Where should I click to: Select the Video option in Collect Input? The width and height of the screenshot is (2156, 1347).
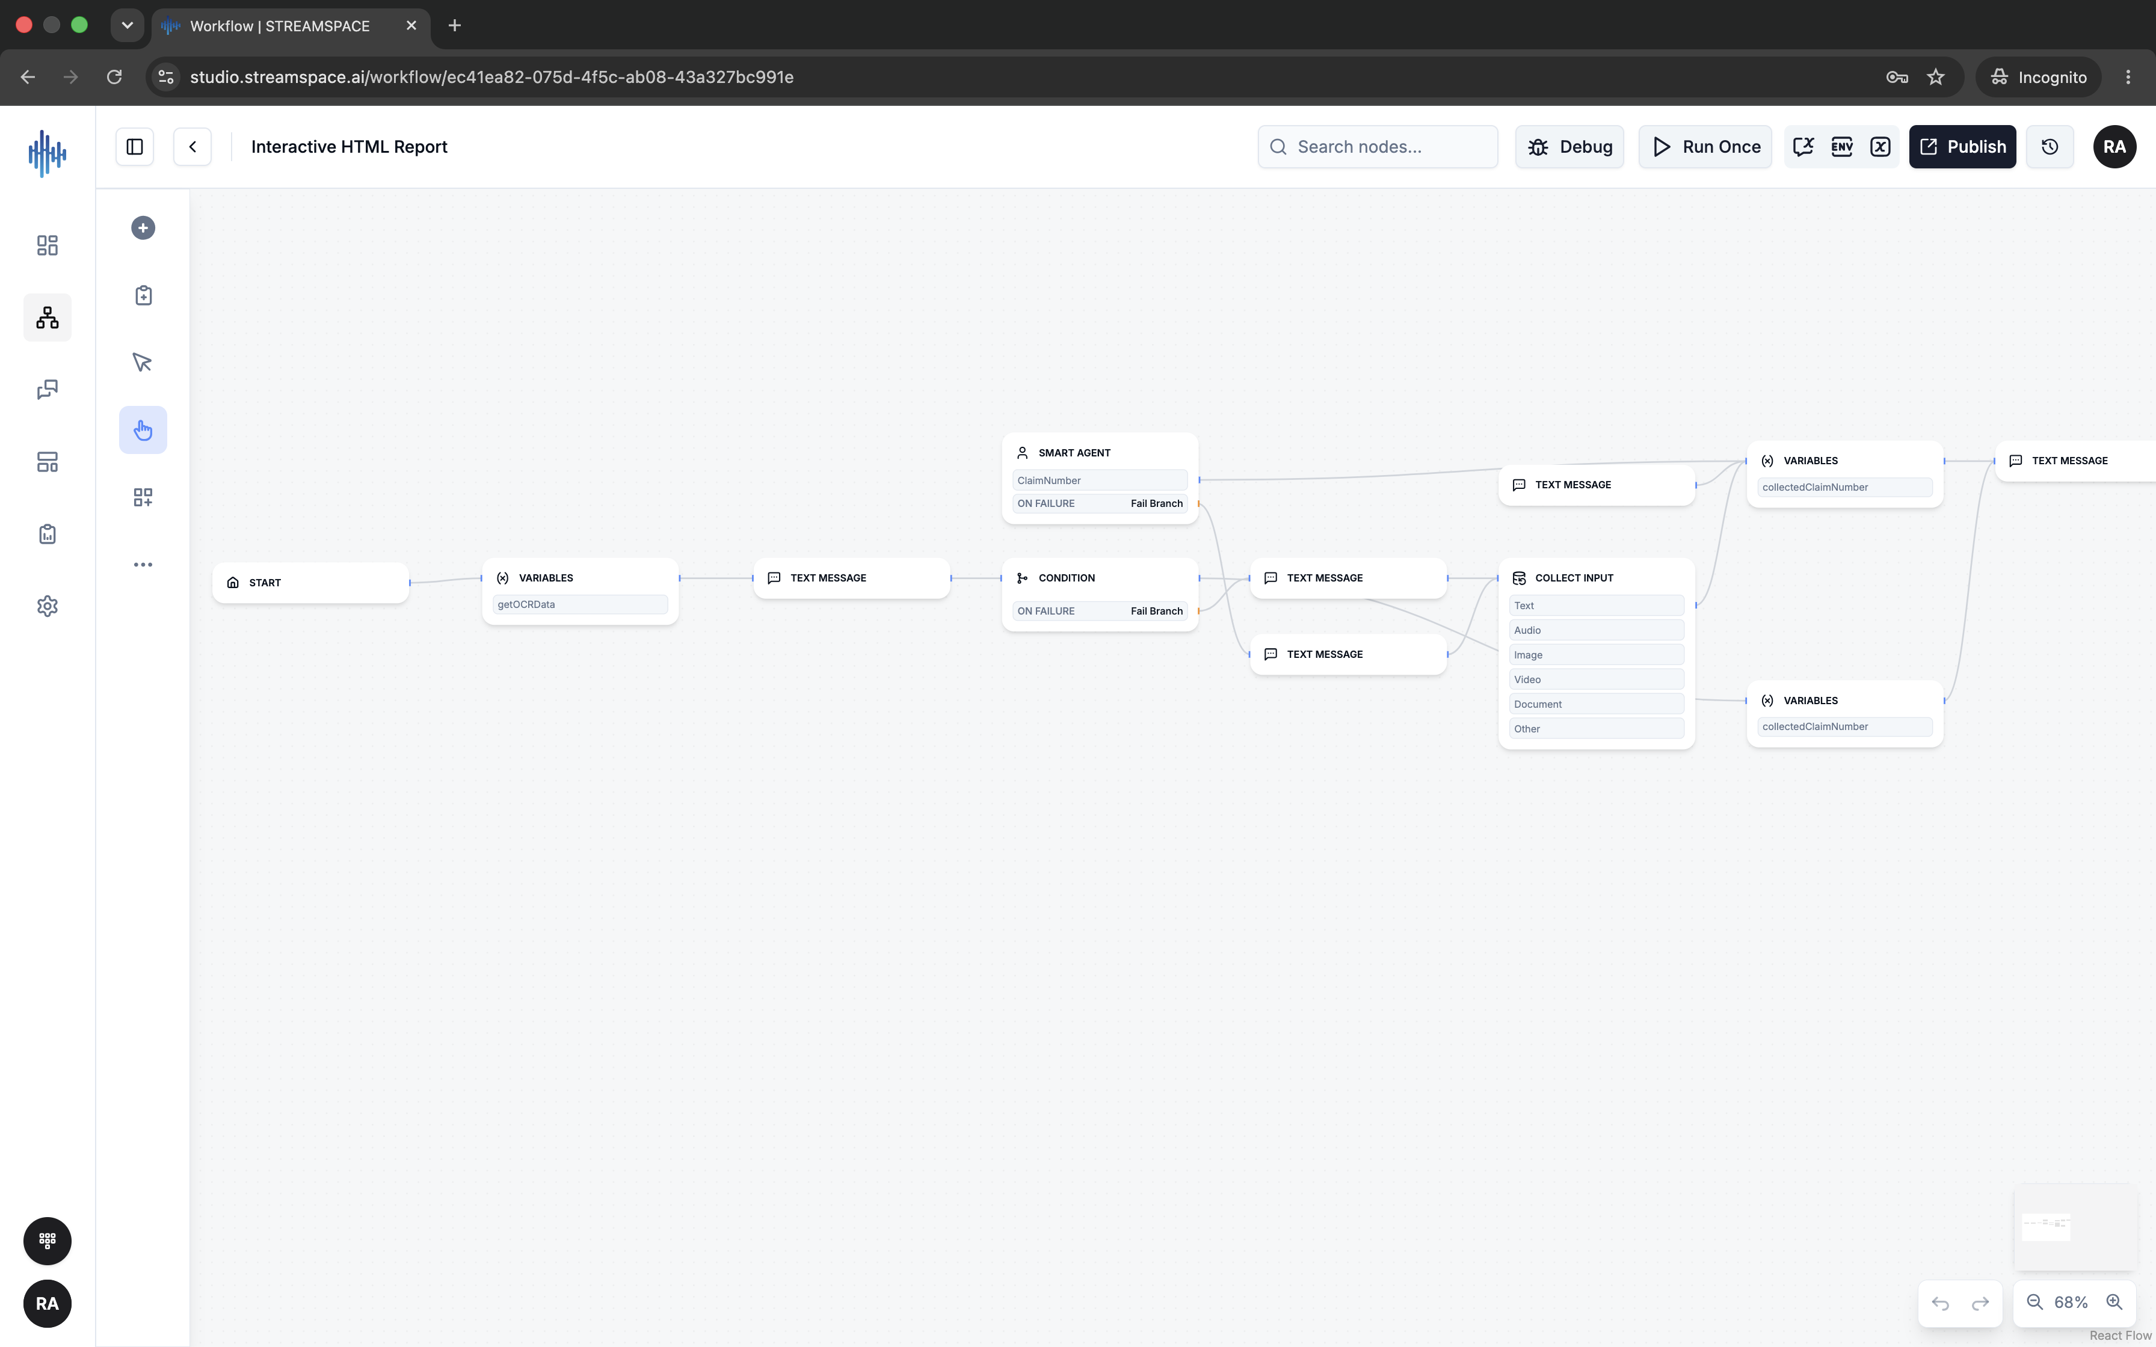point(1597,680)
